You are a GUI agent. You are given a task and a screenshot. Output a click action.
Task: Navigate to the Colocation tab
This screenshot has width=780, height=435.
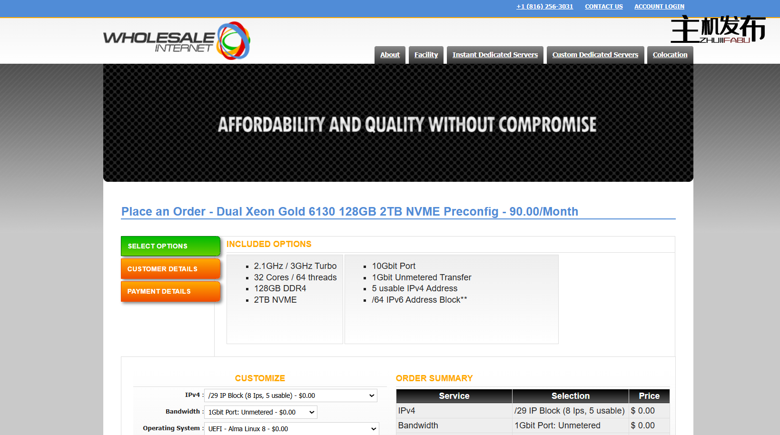coord(670,55)
